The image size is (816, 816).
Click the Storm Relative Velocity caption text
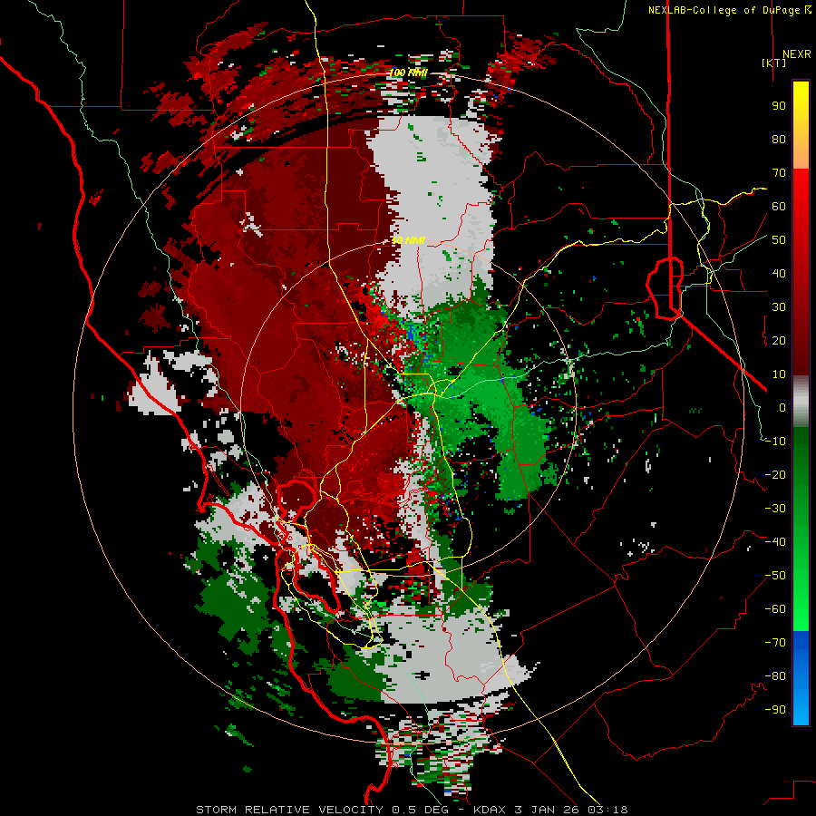pyautogui.click(x=412, y=810)
